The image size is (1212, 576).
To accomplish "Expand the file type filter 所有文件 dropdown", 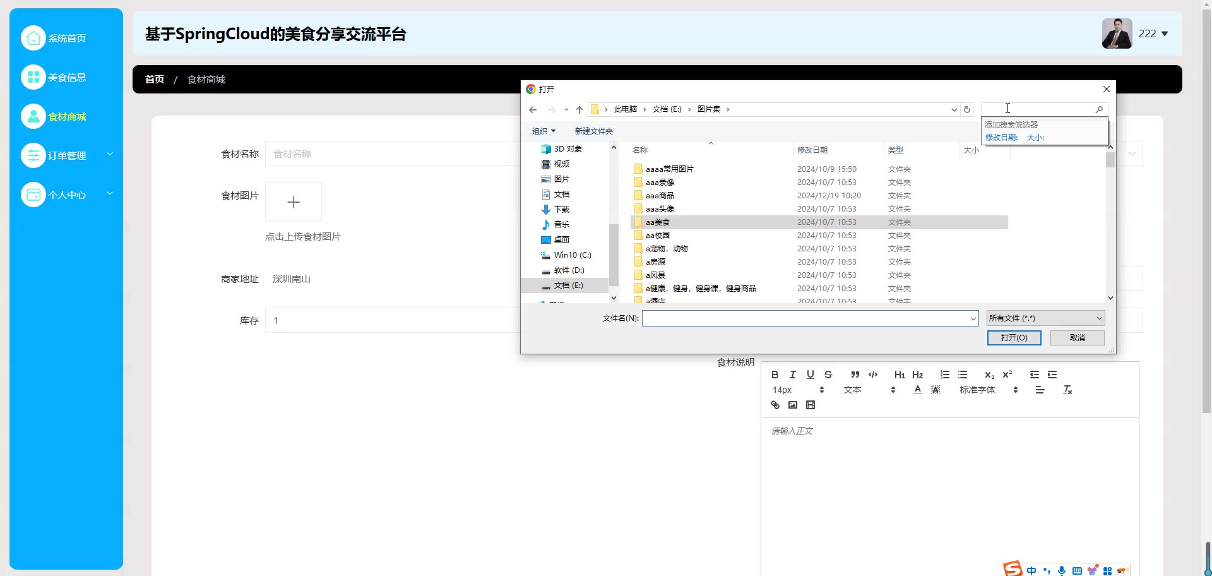I will pos(1045,318).
